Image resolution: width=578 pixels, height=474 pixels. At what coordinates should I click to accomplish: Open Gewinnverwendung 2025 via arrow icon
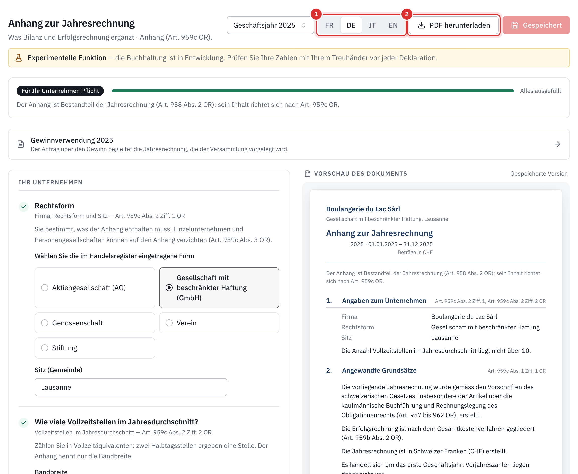(x=557, y=144)
